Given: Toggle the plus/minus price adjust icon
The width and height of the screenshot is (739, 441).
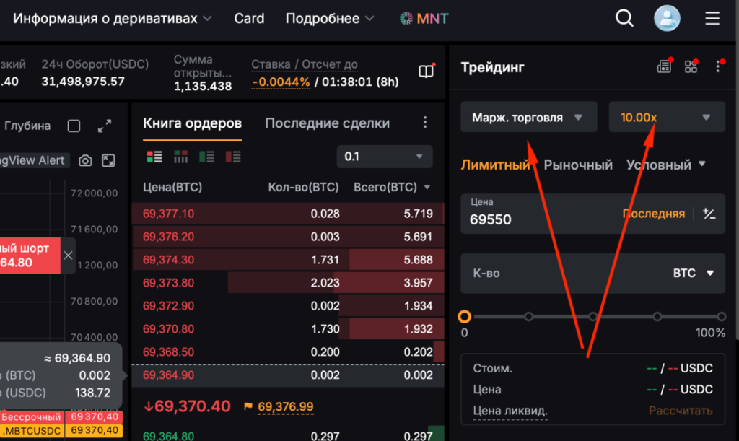Looking at the screenshot, I should coord(709,214).
